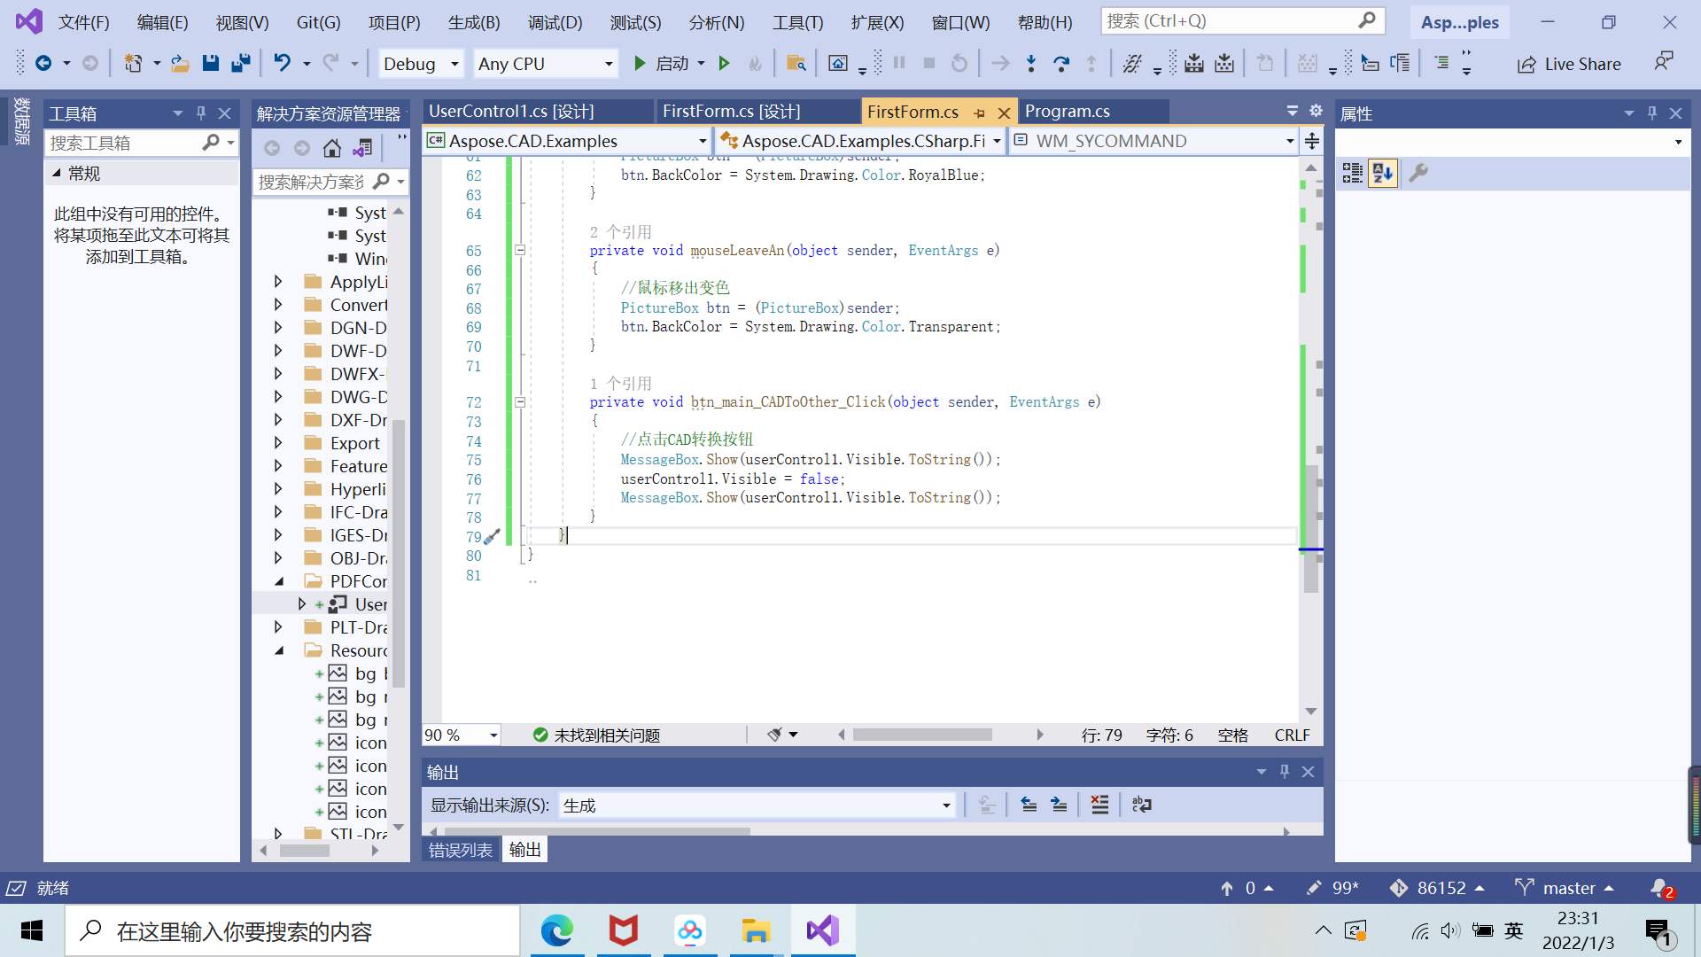Open the Send Feedback icon in the title bar
This screenshot has width=1701, height=957.
pos(1663,60)
